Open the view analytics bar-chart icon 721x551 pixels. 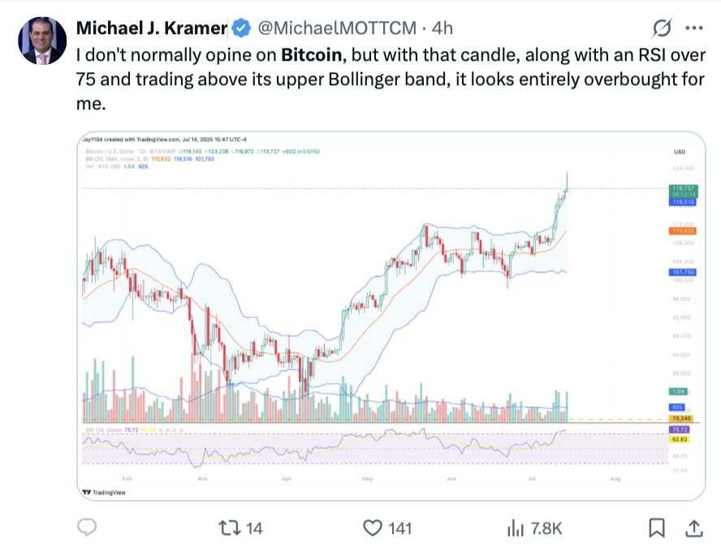click(x=514, y=527)
